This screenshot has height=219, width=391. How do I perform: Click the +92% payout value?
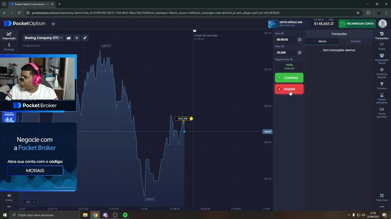tap(289, 65)
